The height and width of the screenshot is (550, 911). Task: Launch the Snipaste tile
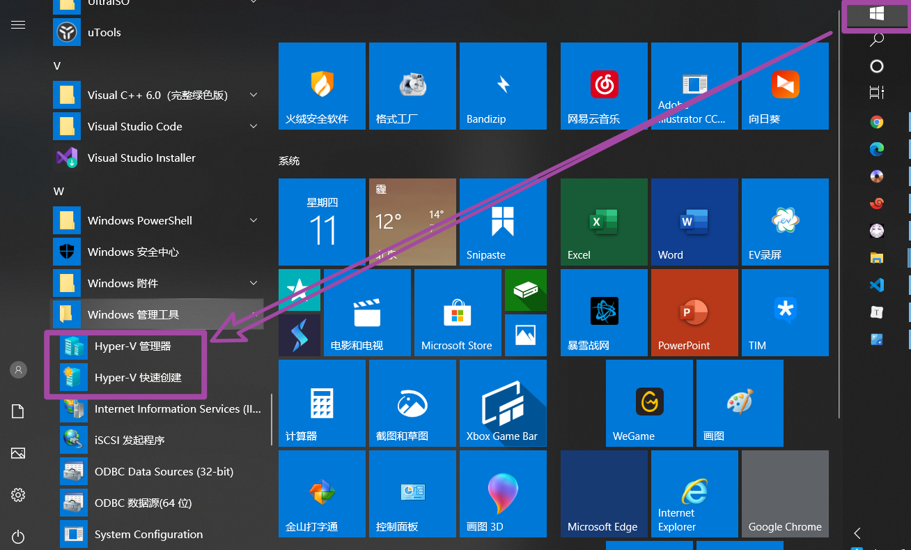503,222
